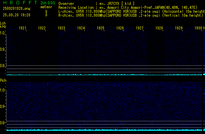The image size is (205, 134).
Task: Click the 1929 time tick label
Action: tap(179, 28)
